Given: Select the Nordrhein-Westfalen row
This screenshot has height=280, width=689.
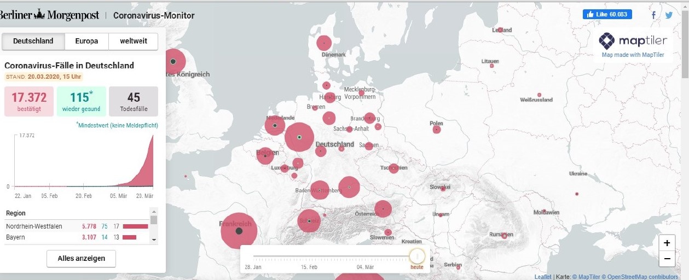Looking at the screenshot, I should click(x=77, y=226).
